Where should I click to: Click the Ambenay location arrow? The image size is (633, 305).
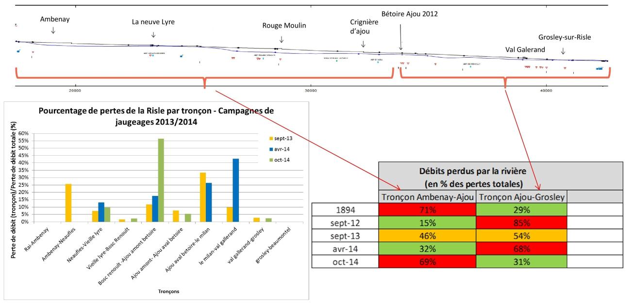52,32
